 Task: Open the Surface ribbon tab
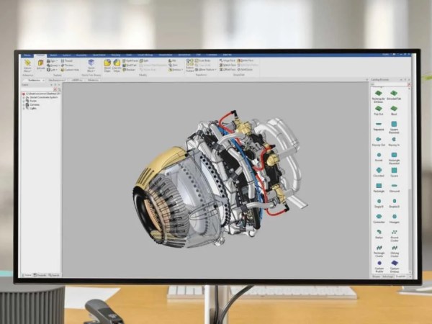click(66, 55)
